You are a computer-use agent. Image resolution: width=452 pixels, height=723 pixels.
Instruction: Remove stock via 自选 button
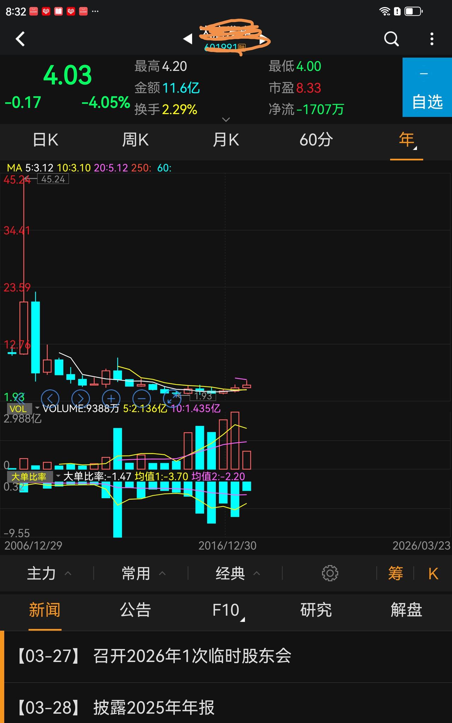[427, 87]
